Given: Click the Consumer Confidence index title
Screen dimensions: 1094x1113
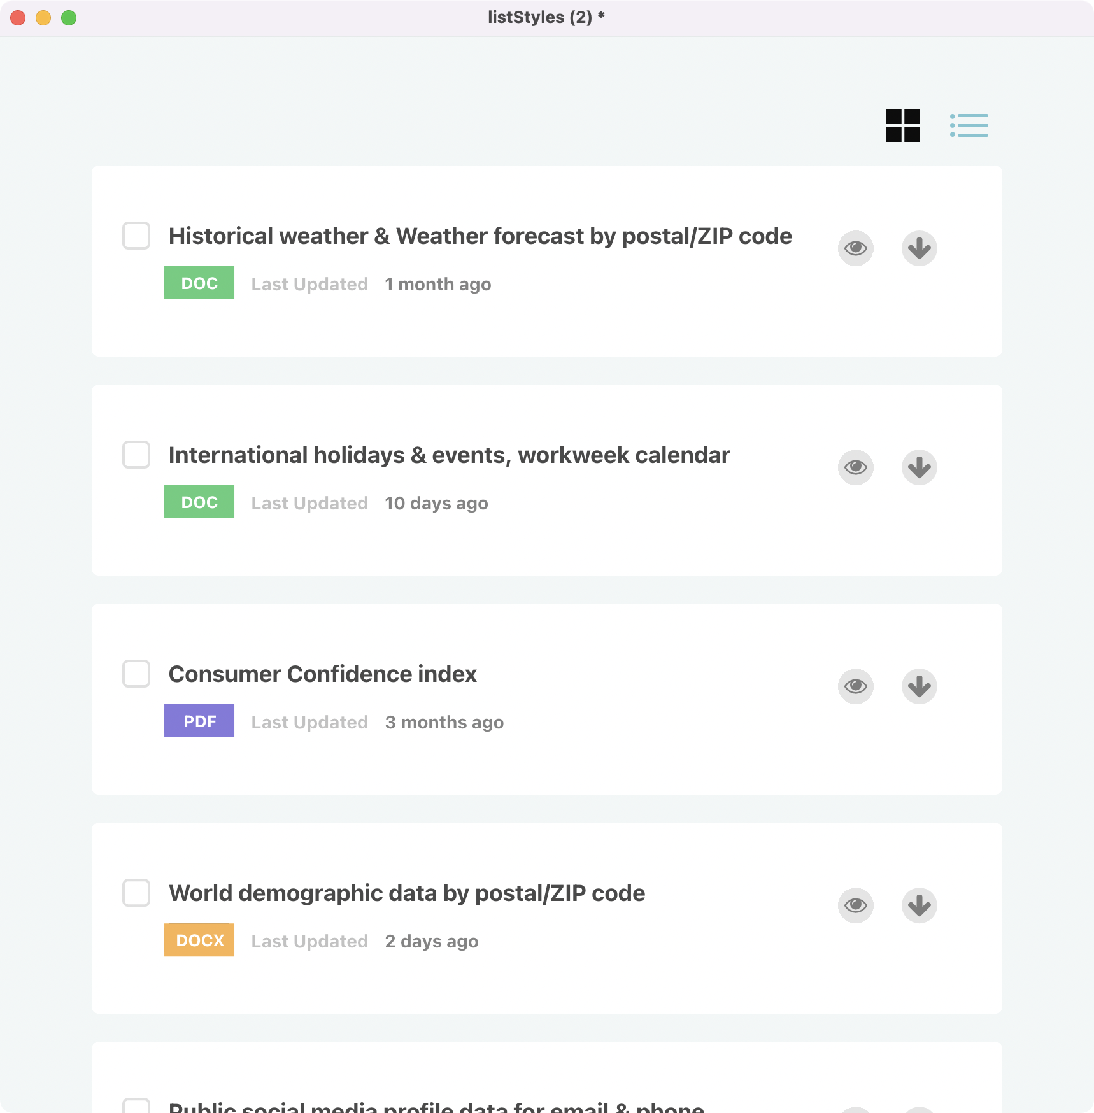Looking at the screenshot, I should click(322, 674).
